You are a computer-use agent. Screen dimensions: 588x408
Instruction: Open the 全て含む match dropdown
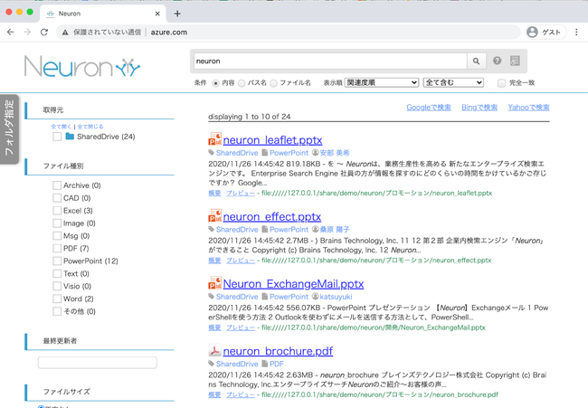[453, 82]
